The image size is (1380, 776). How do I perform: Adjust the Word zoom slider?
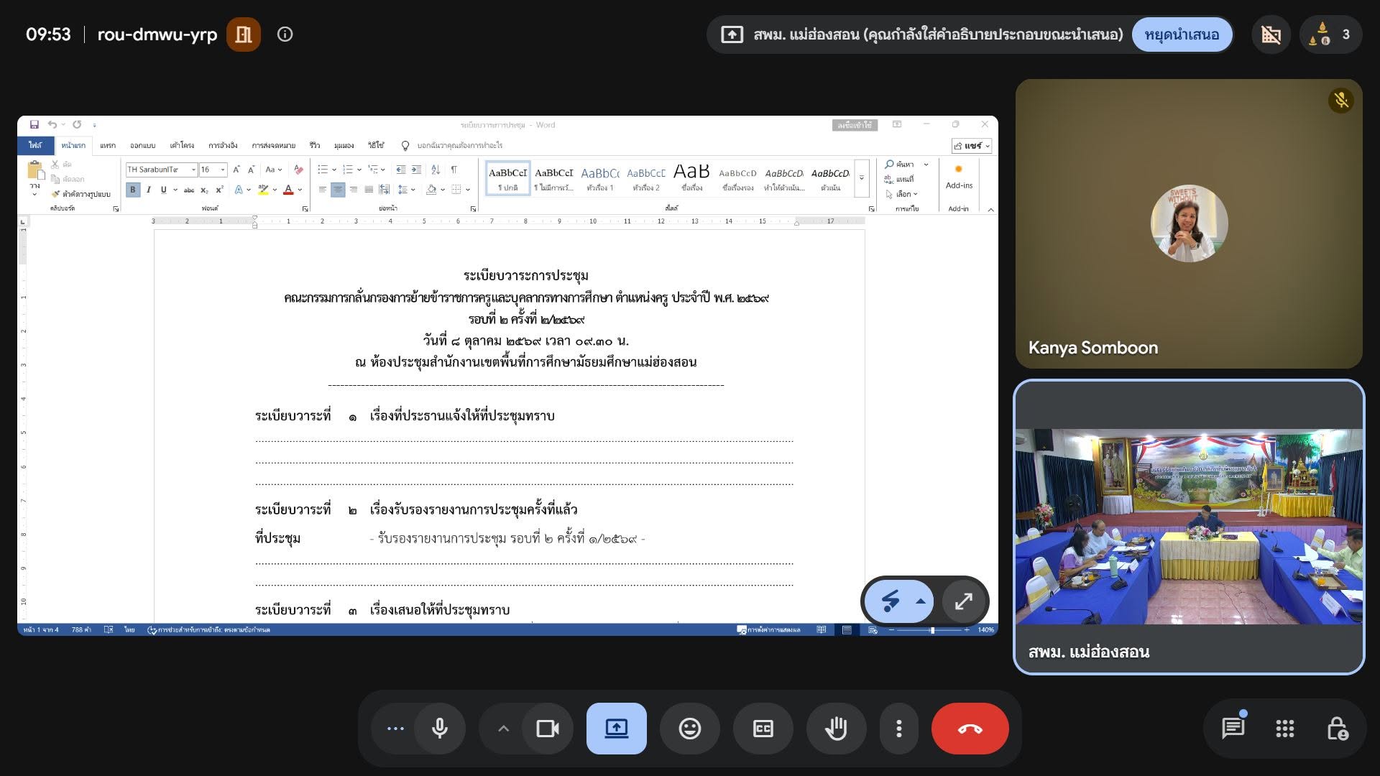pyautogui.click(x=932, y=630)
